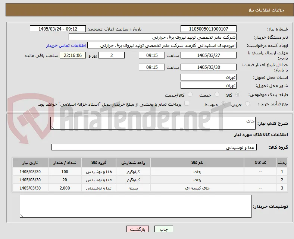The height and width of the screenshot is (239, 294).
Task: Click the quantity cell 20
Action: pos(65,180)
